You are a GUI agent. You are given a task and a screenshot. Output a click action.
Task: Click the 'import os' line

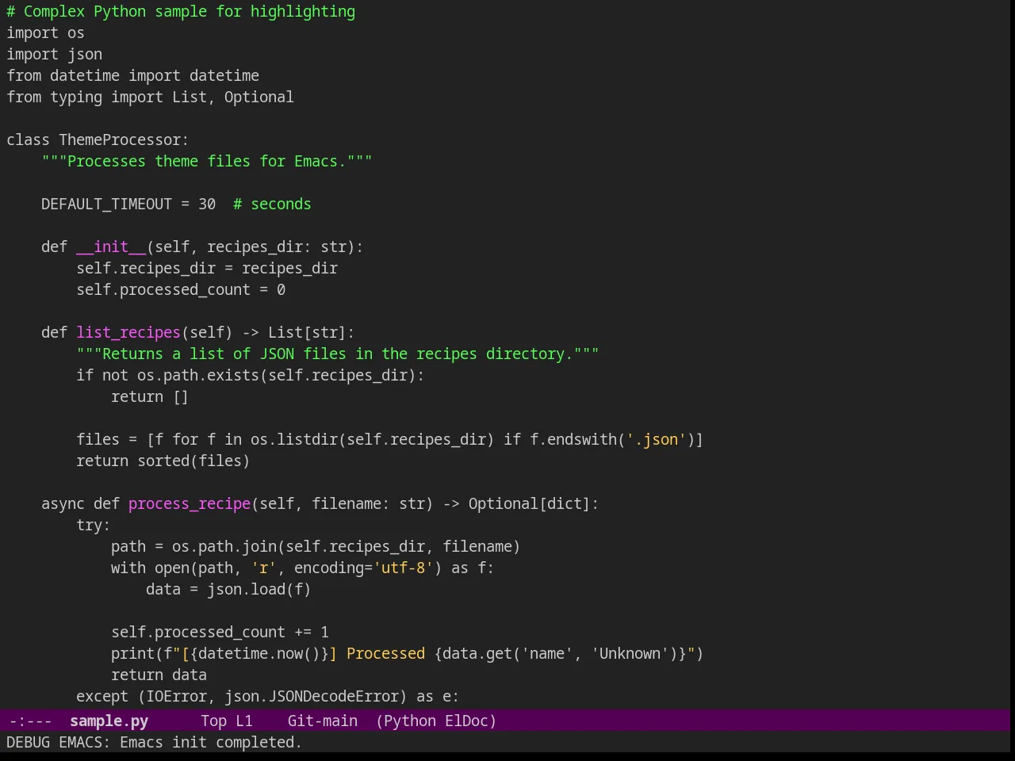tap(45, 33)
